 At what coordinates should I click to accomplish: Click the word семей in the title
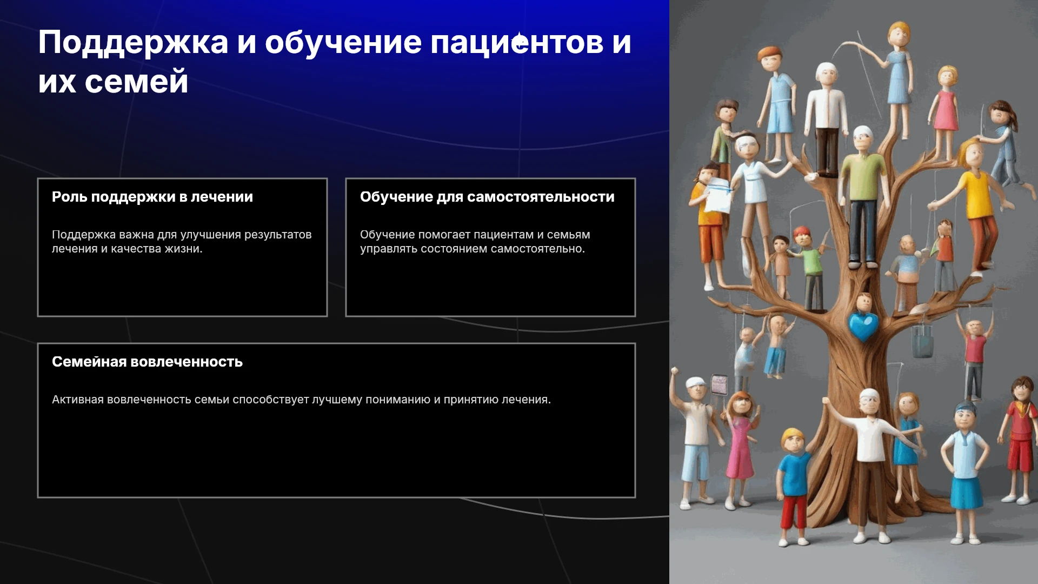click(x=136, y=82)
